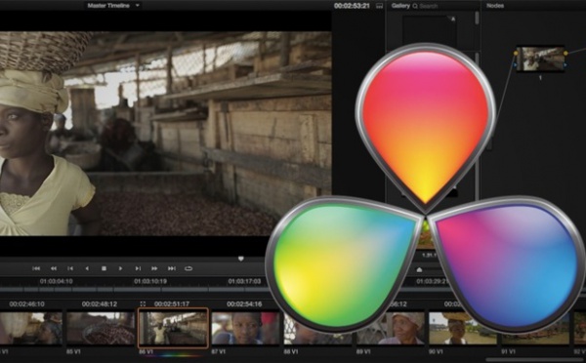Select clip thumbnail above 85 V1
Image resolution: width=586 pixels, height=363 pixels.
(x=101, y=328)
